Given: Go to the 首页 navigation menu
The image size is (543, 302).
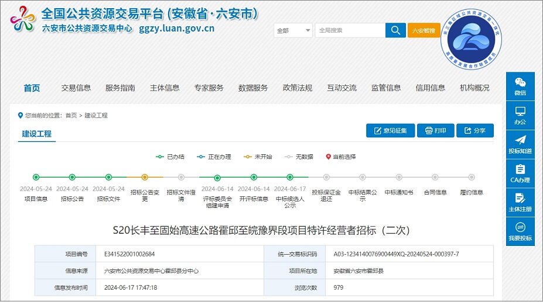Looking at the screenshot, I should (x=32, y=88).
